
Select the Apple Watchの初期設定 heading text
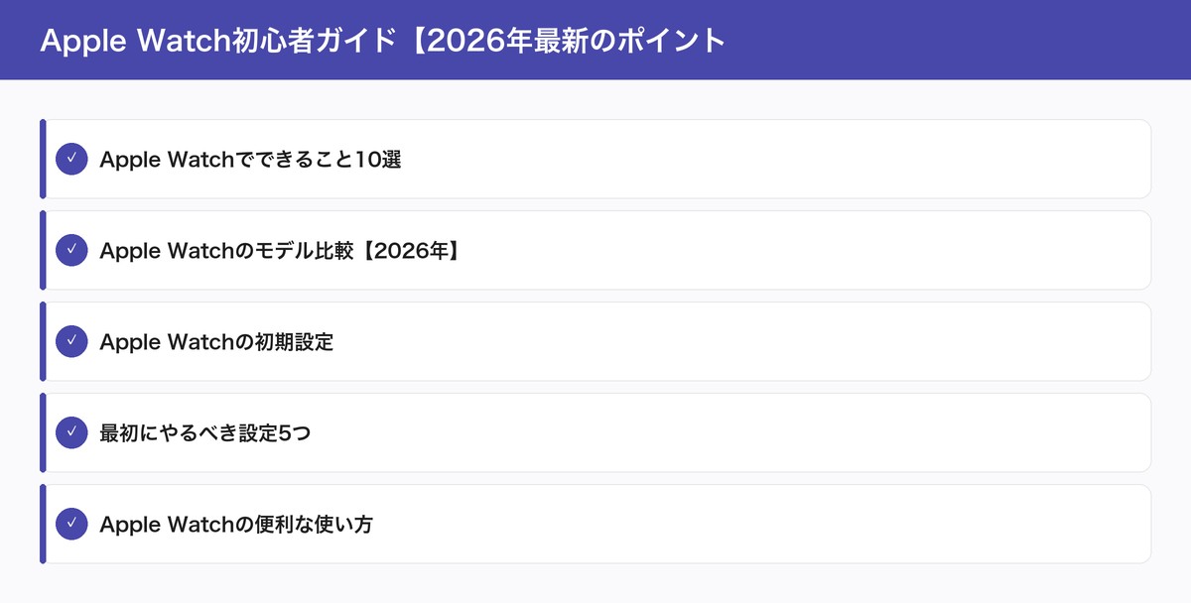click(216, 341)
